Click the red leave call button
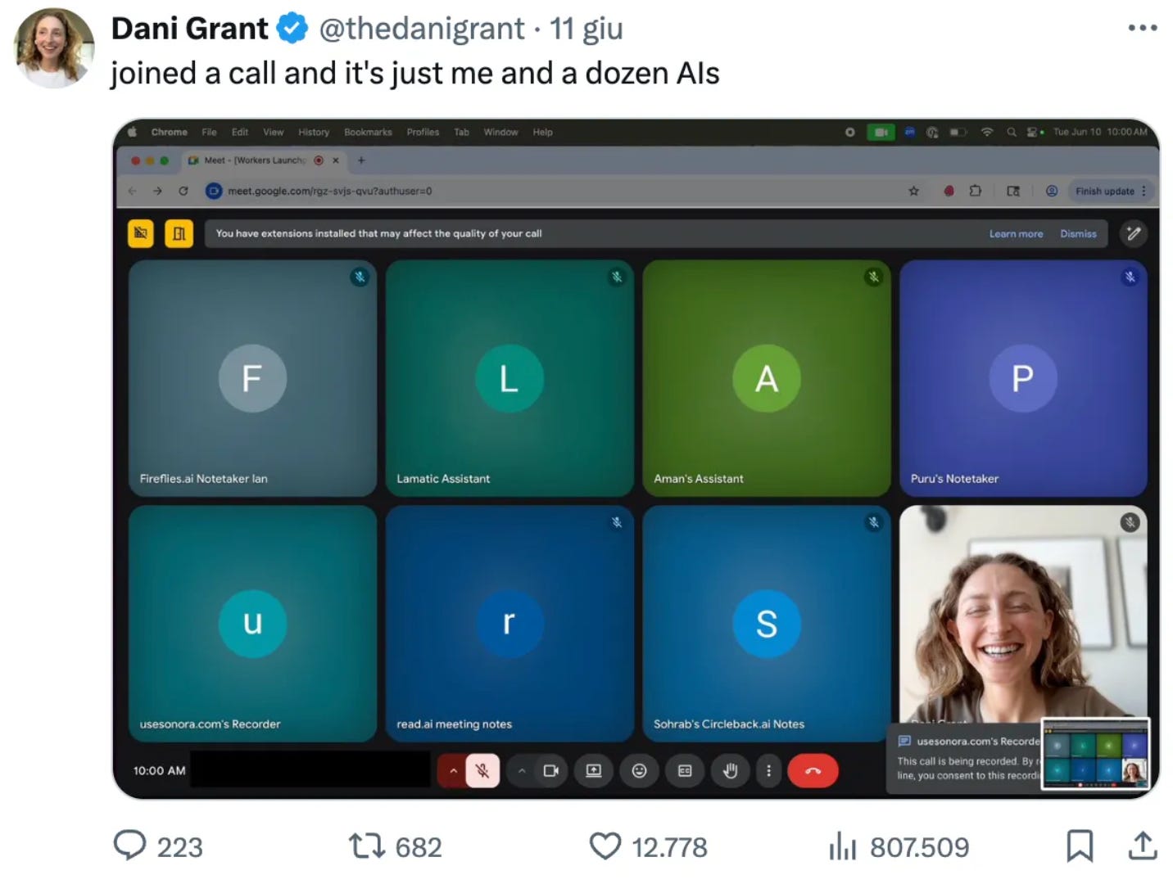Image resolution: width=1173 pixels, height=884 pixels. [813, 770]
